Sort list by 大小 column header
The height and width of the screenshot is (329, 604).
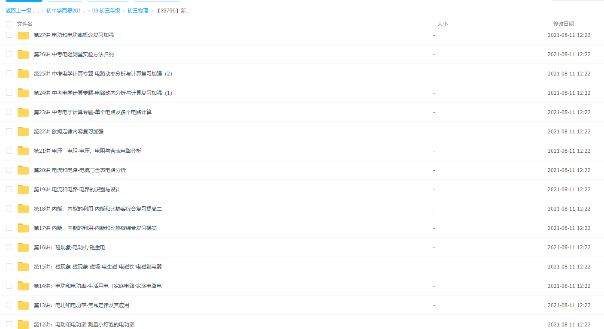442,24
